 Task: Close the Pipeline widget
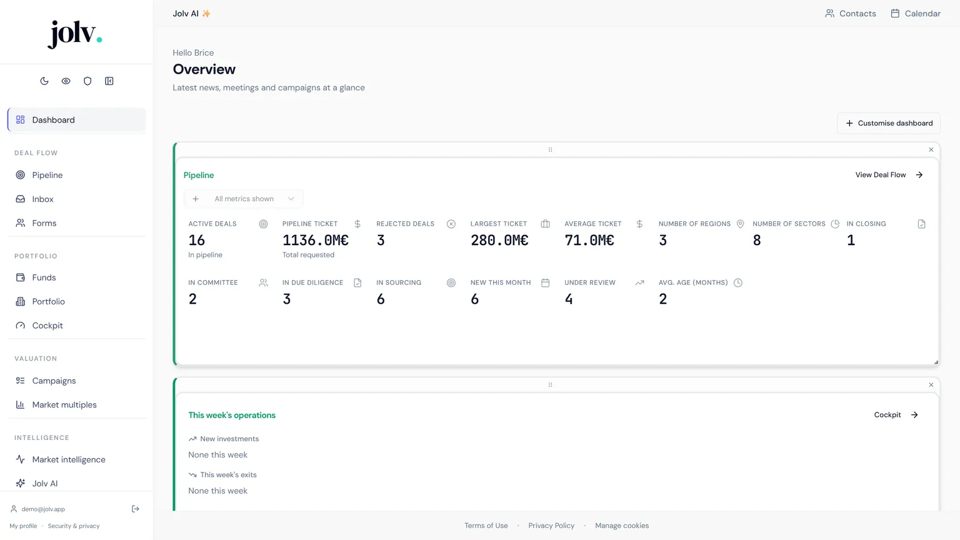tap(931, 150)
